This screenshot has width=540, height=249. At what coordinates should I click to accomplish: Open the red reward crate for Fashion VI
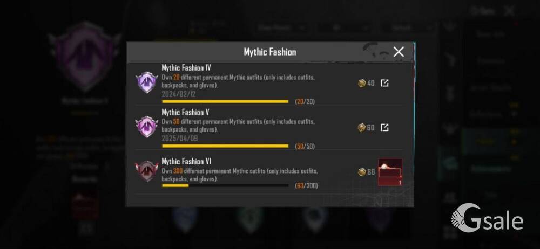click(x=390, y=172)
